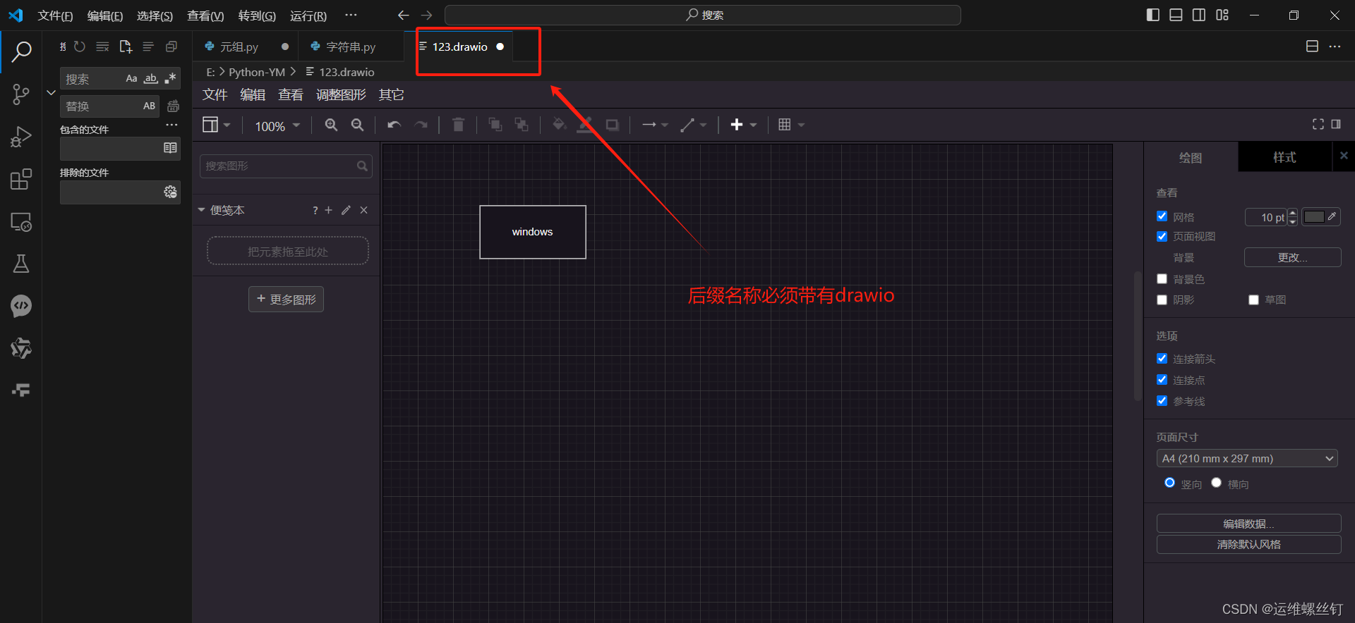This screenshot has width=1355, height=623.
Task: Open the table grid dropdown
Action: pos(791,125)
